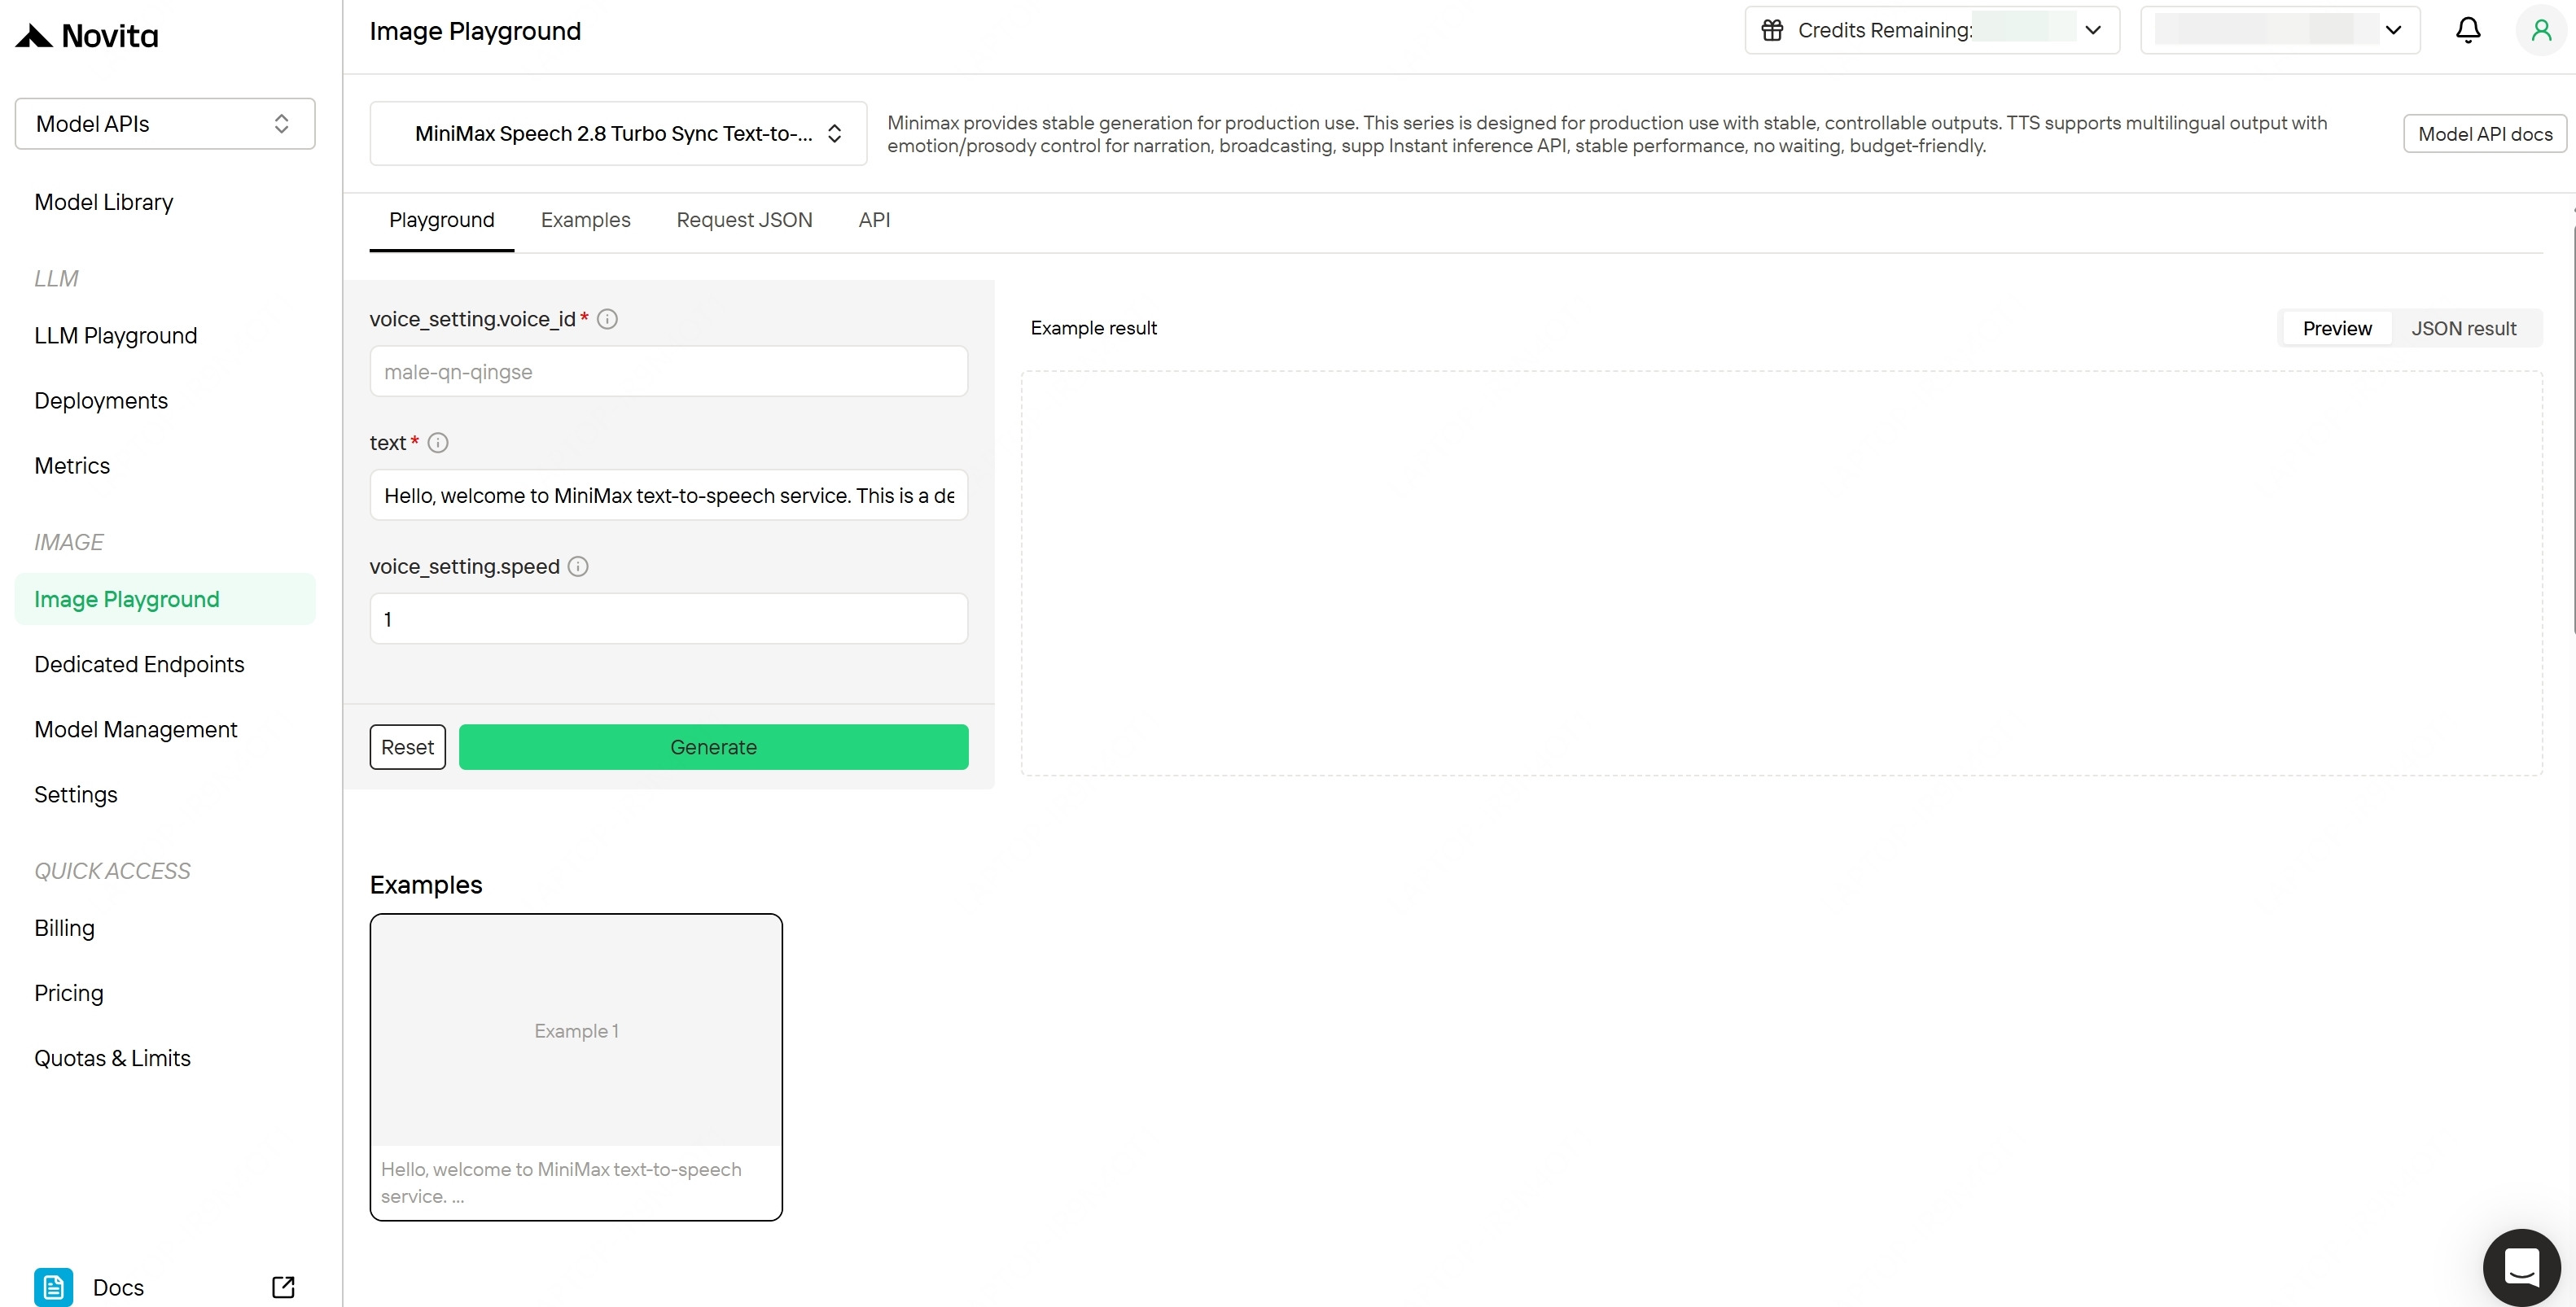Select Image Playground in sidebar
This screenshot has width=2576, height=1307.
tap(165, 600)
